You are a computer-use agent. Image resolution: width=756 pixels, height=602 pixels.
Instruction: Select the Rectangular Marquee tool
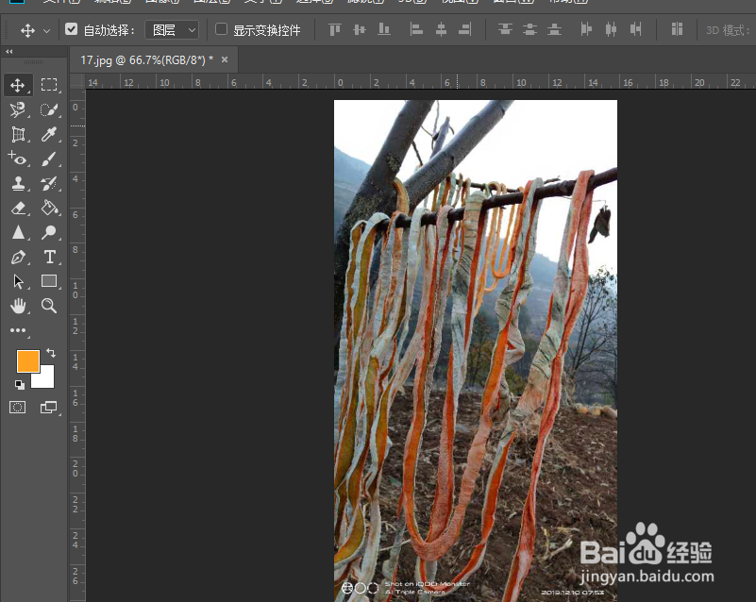pyautogui.click(x=49, y=85)
